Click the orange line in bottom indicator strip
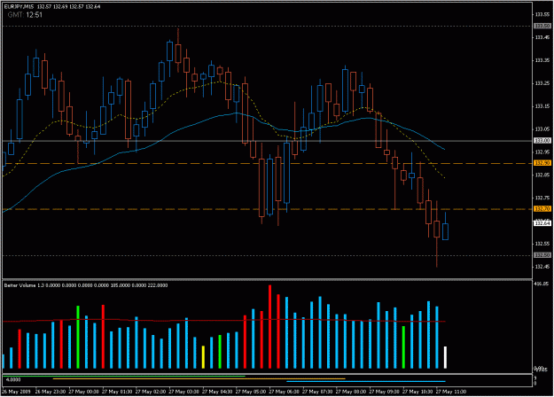Screen dimensions: 554x397 tap(199, 379)
